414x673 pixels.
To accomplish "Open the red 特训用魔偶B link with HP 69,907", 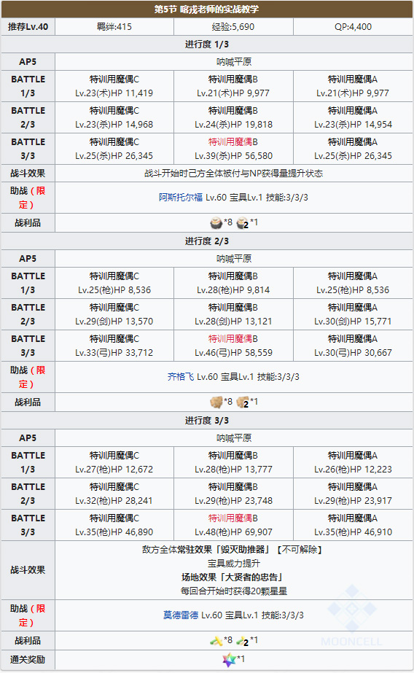I will click(x=233, y=518).
